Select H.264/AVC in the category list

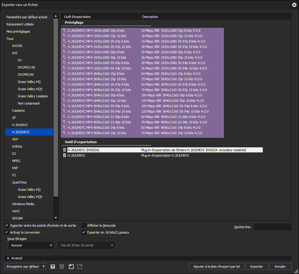(x=20, y=125)
